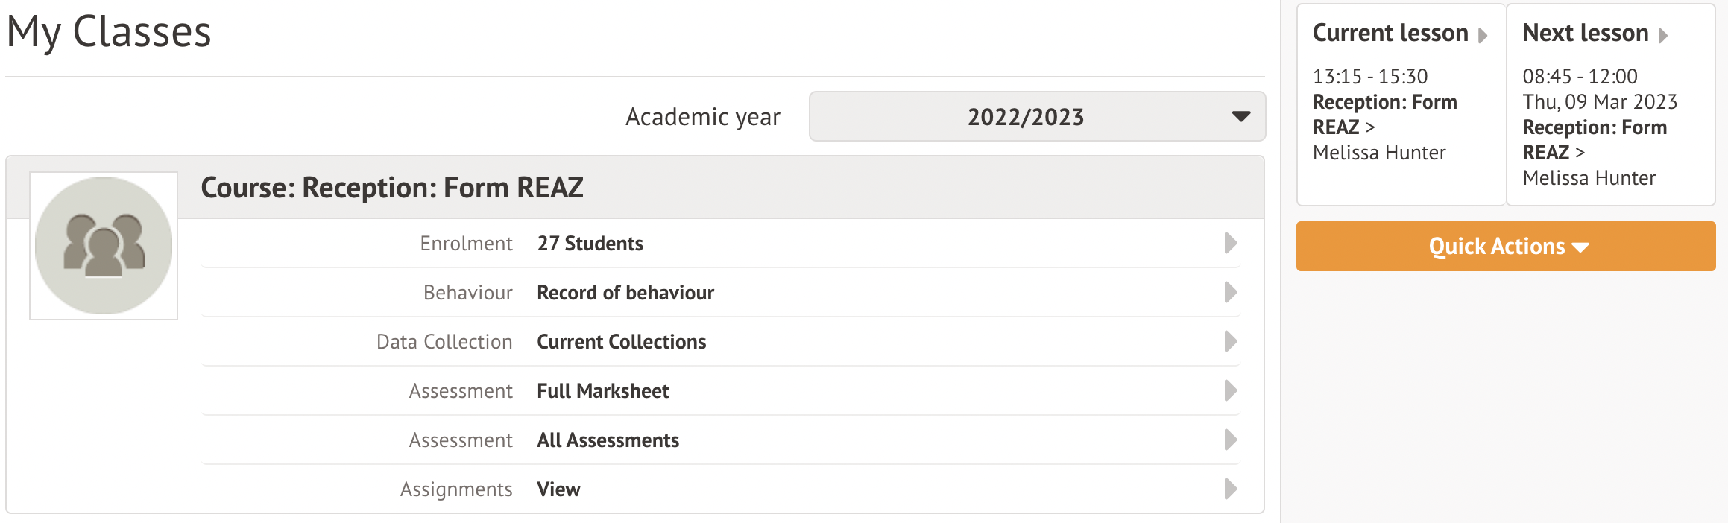Click the class group avatar icon
Screen dimensions: 1728x523
click(104, 246)
